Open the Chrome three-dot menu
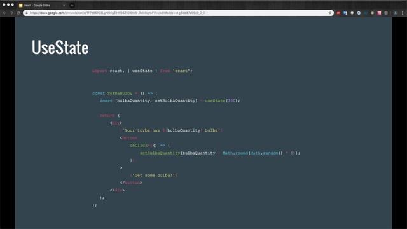Image resolution: width=407 pixels, height=229 pixels. pos(403,13)
